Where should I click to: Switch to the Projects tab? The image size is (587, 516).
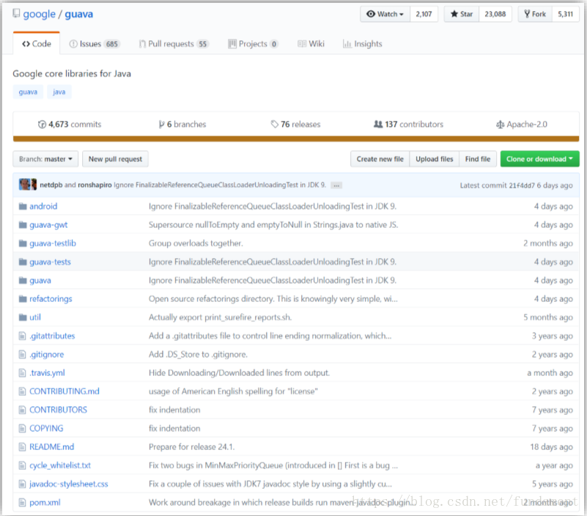(x=253, y=44)
